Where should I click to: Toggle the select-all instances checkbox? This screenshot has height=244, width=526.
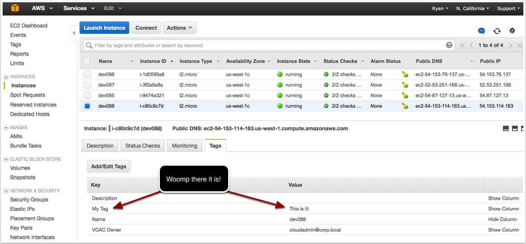point(87,61)
